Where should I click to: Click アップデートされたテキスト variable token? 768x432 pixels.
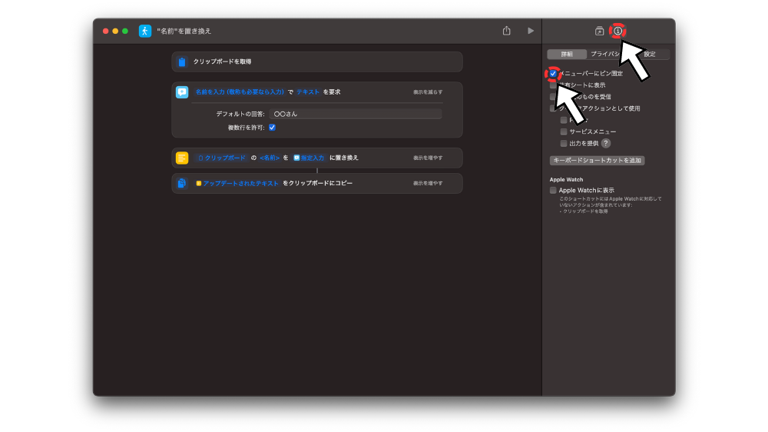237,184
